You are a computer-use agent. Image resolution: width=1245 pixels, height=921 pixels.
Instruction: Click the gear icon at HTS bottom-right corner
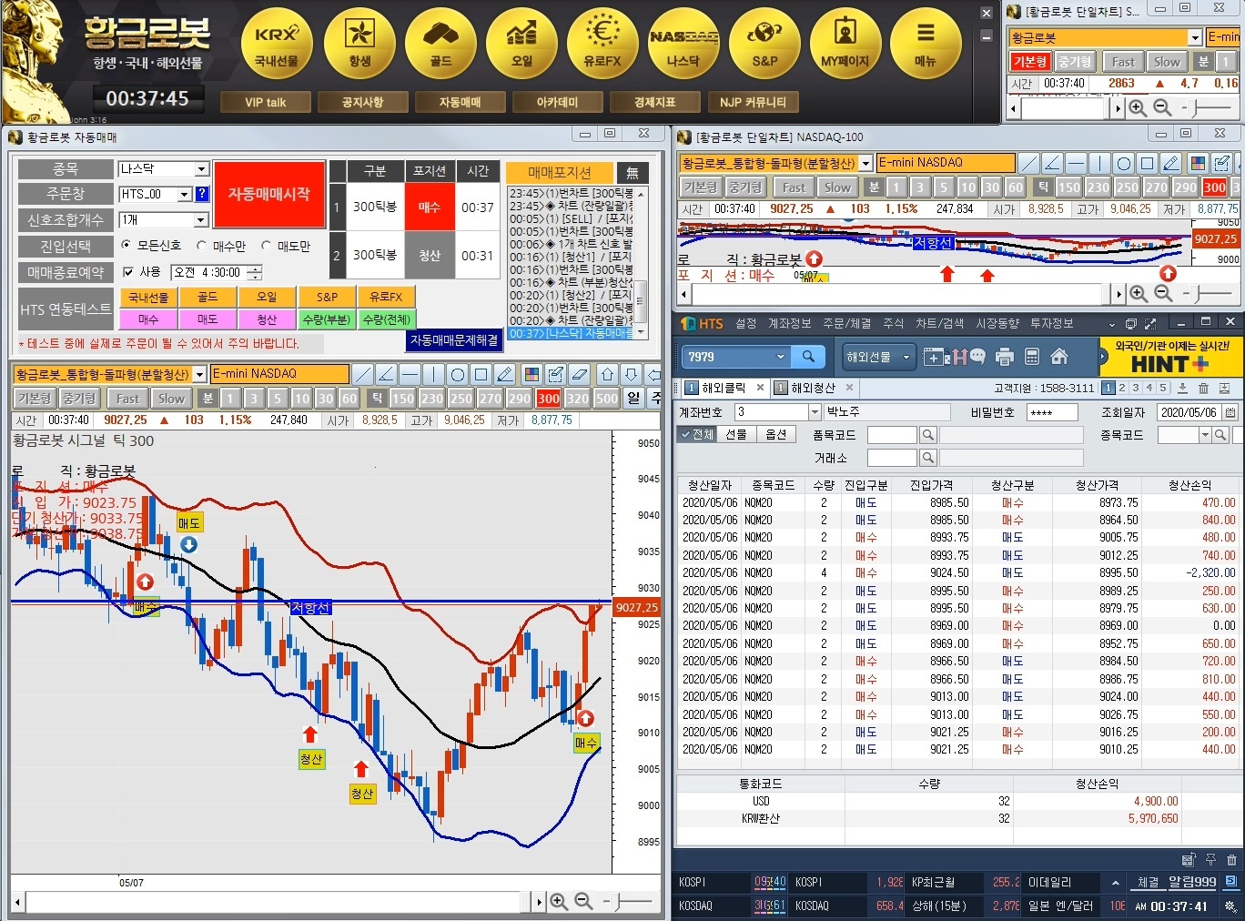[x=1230, y=906]
